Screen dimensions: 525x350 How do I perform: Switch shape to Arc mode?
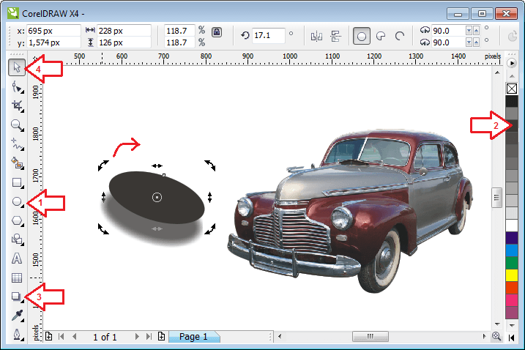[x=400, y=35]
